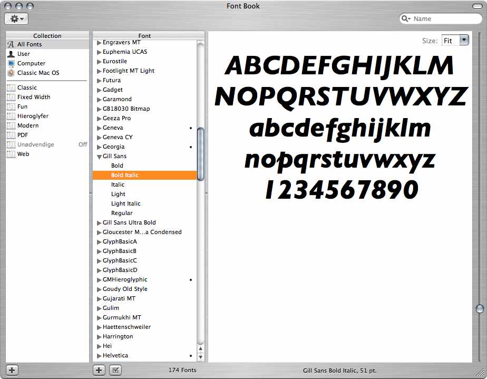Image resolution: width=487 pixels, height=379 pixels.
Task: Select the Geeza Pro font
Action: (x=117, y=119)
